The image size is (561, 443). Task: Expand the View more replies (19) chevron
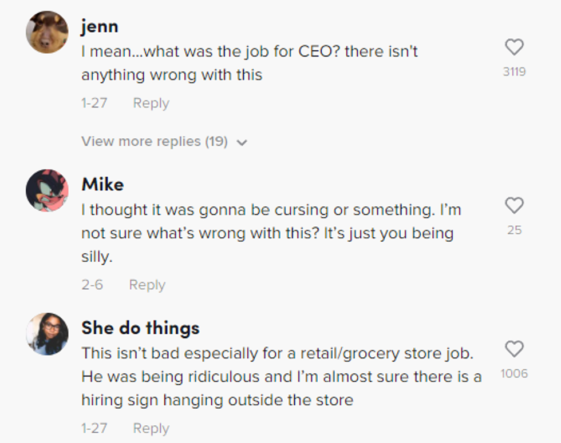(x=242, y=142)
